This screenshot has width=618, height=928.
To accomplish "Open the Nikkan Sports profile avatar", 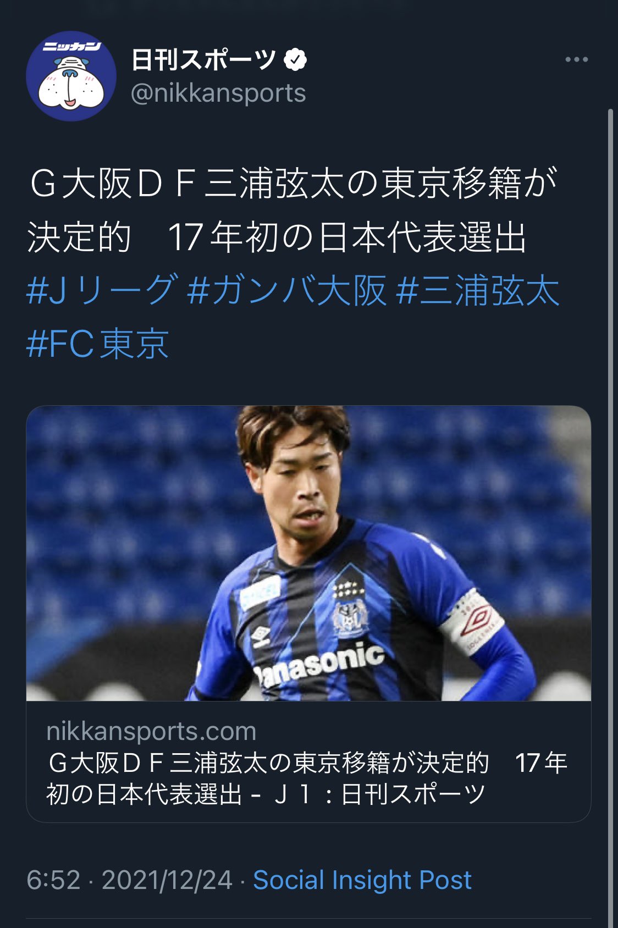I will [x=71, y=76].
